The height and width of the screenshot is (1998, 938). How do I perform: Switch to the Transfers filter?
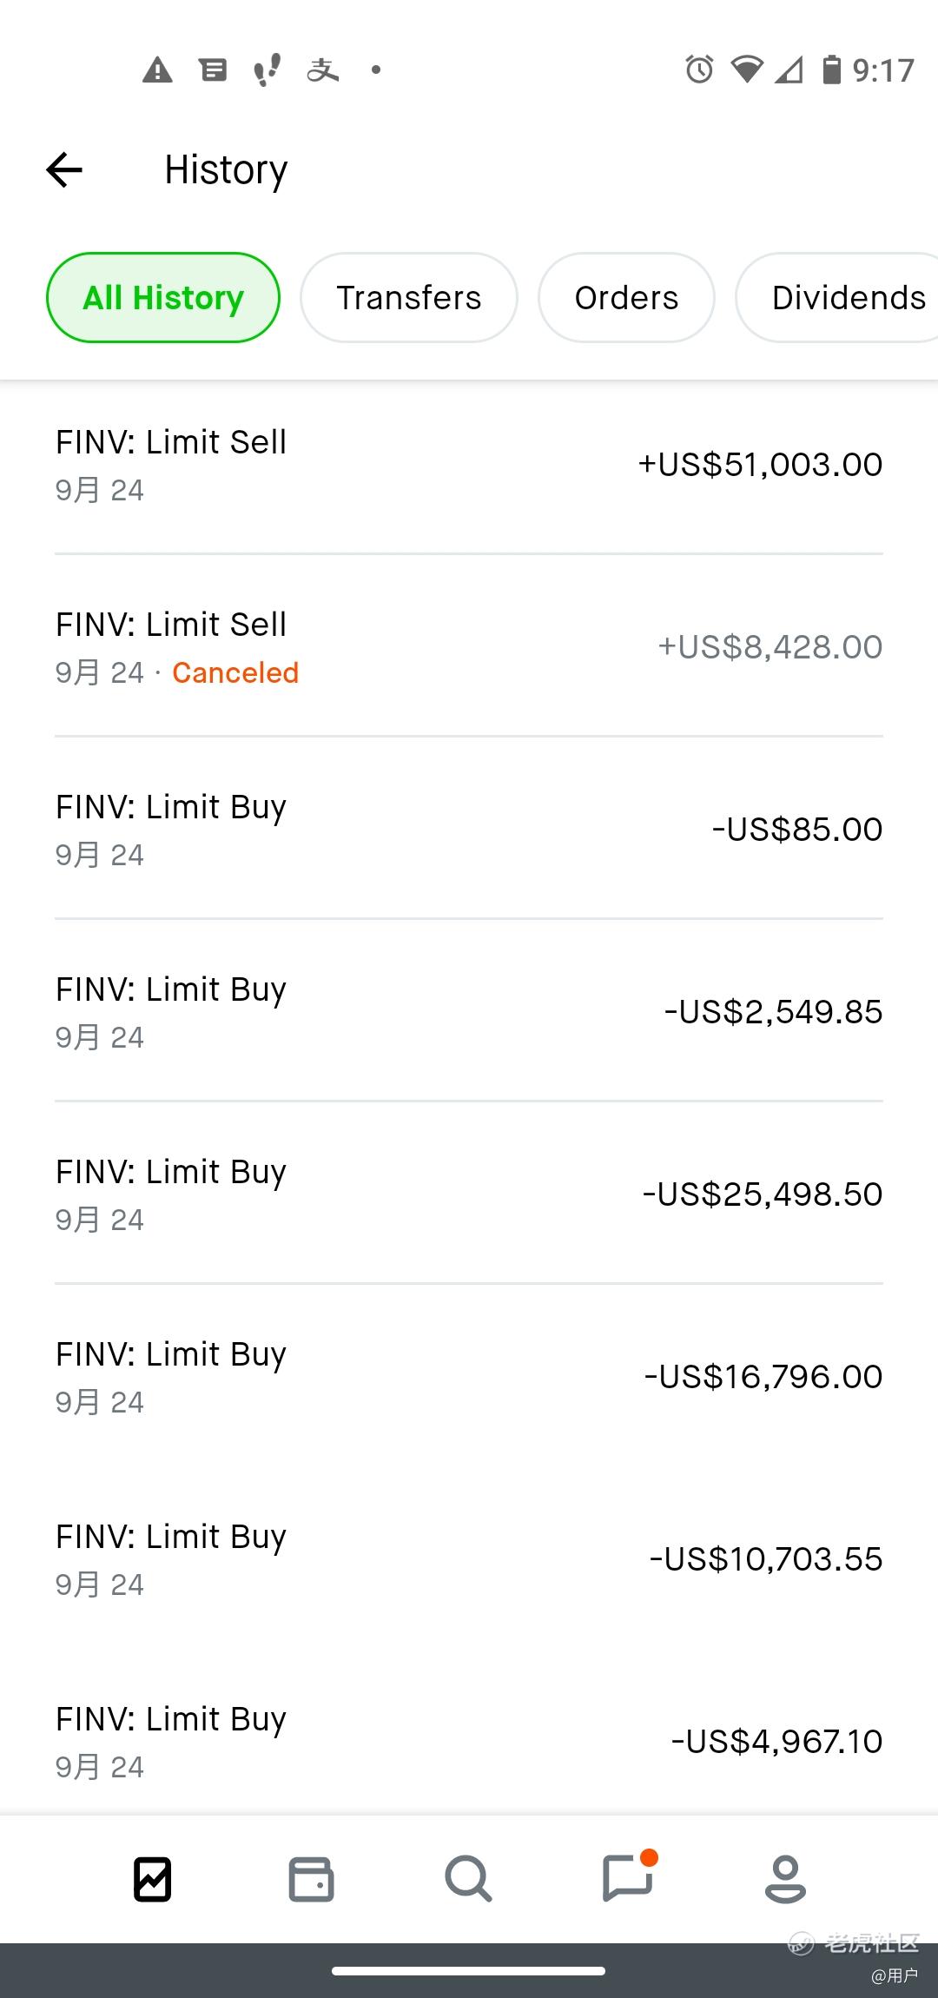click(409, 298)
